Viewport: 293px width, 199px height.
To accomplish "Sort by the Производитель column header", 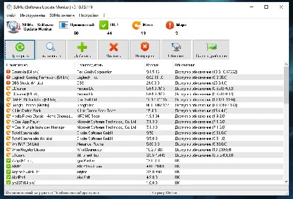I will [x=109, y=65].
